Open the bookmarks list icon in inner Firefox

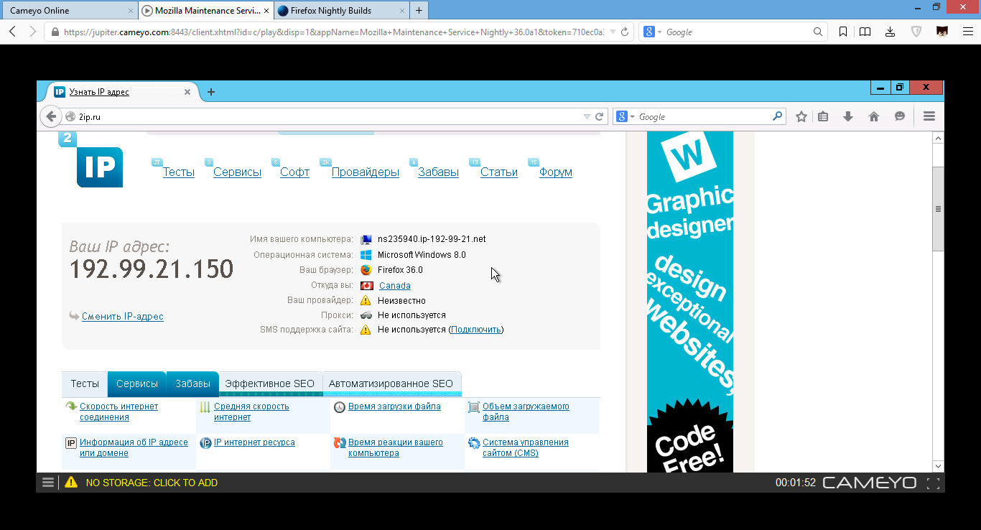[x=824, y=116]
